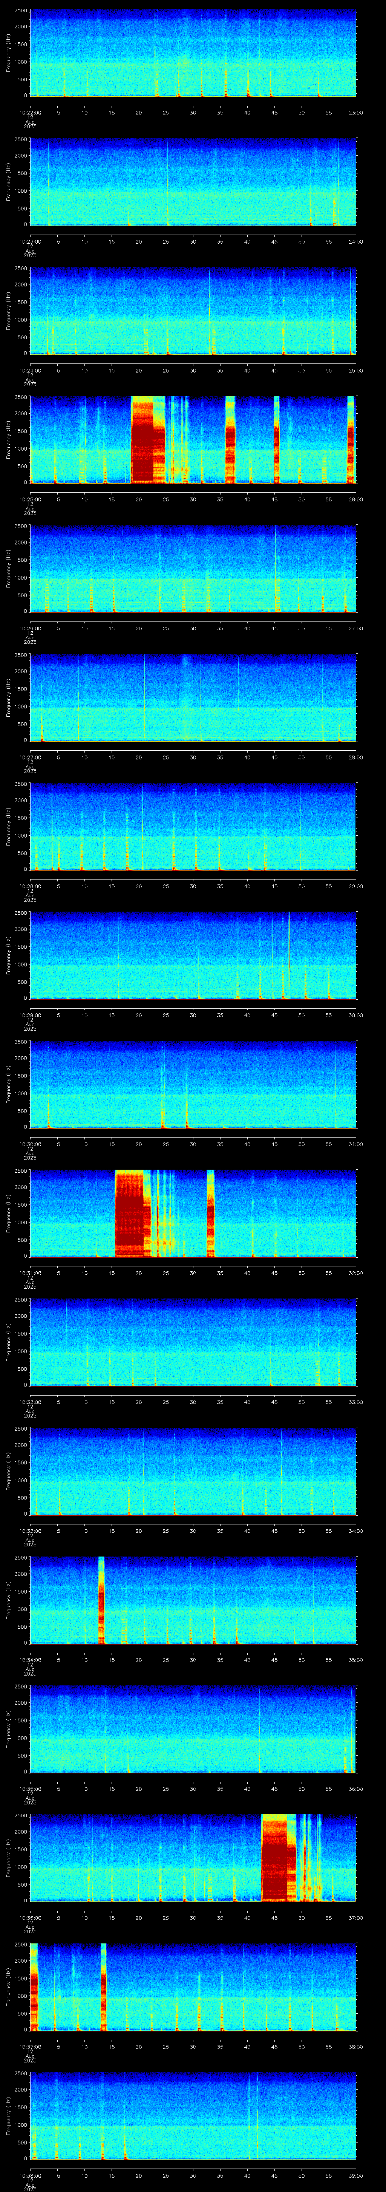Click the 10:38:00 start time label

coord(30,2175)
